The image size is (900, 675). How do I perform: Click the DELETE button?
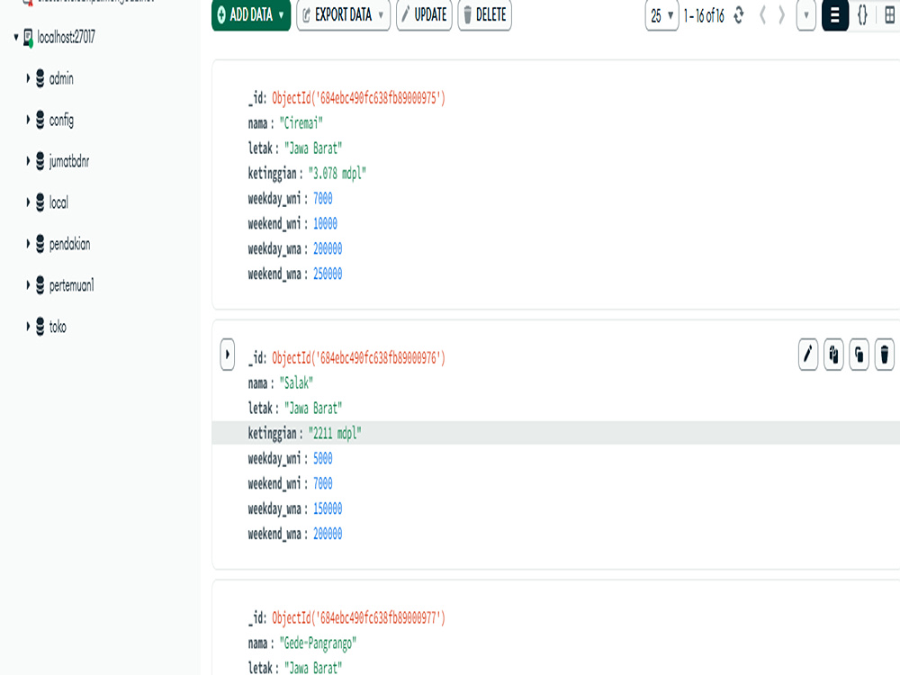484,15
